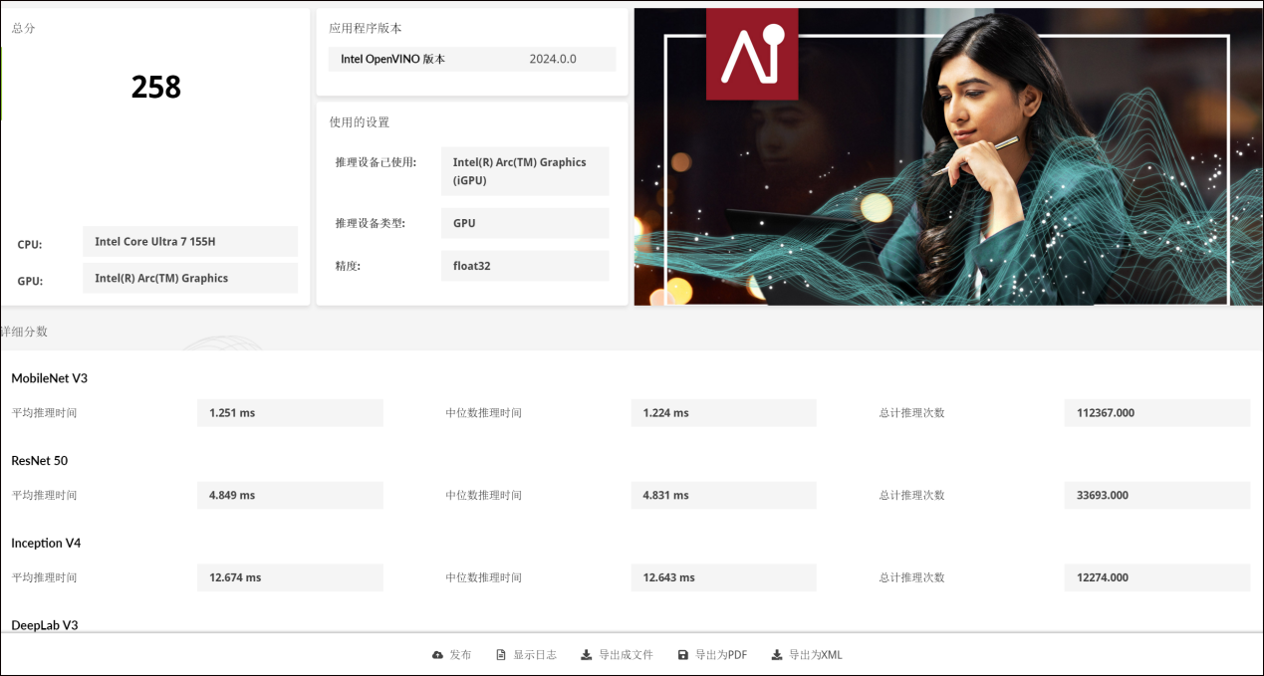This screenshot has height=676, width=1264.
Task: Click the download icon for 导出为XML
Action: pos(777,655)
